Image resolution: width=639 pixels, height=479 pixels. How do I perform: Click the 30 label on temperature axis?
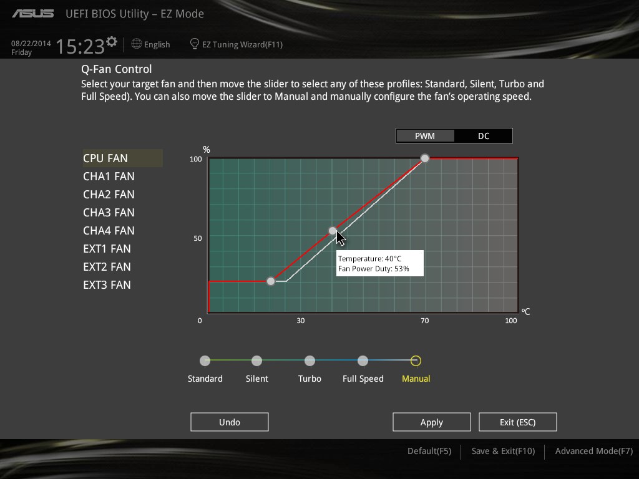pos(301,321)
